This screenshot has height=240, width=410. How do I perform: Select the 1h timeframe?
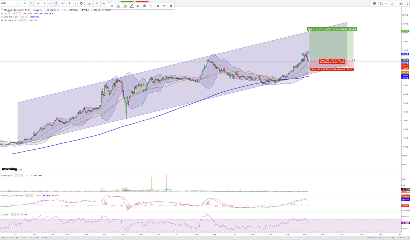(25, 3)
